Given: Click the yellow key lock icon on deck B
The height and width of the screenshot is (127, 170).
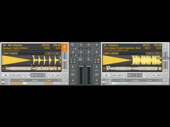Looking at the screenshot, I should (160, 68).
